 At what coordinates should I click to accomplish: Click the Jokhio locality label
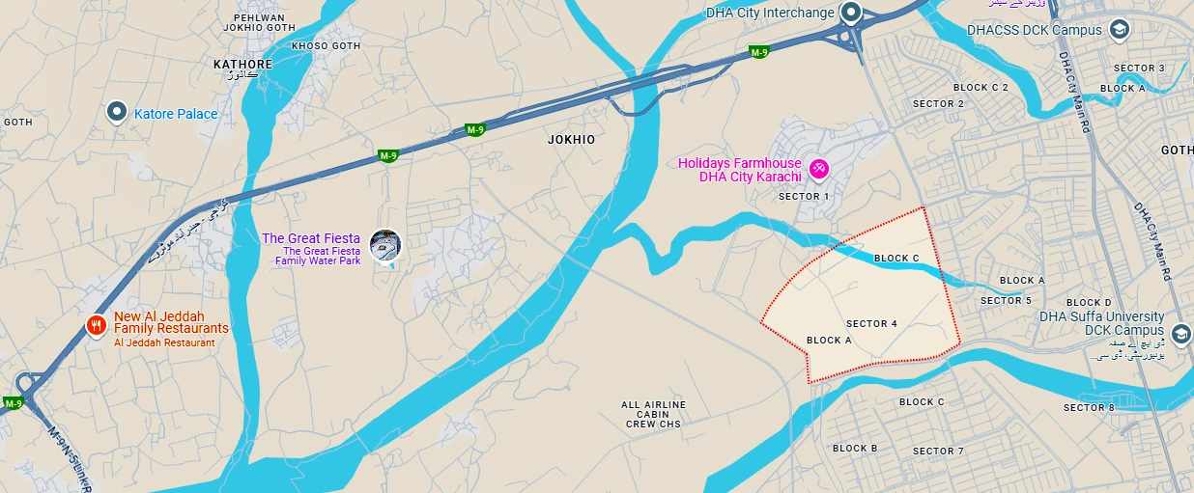pos(572,140)
